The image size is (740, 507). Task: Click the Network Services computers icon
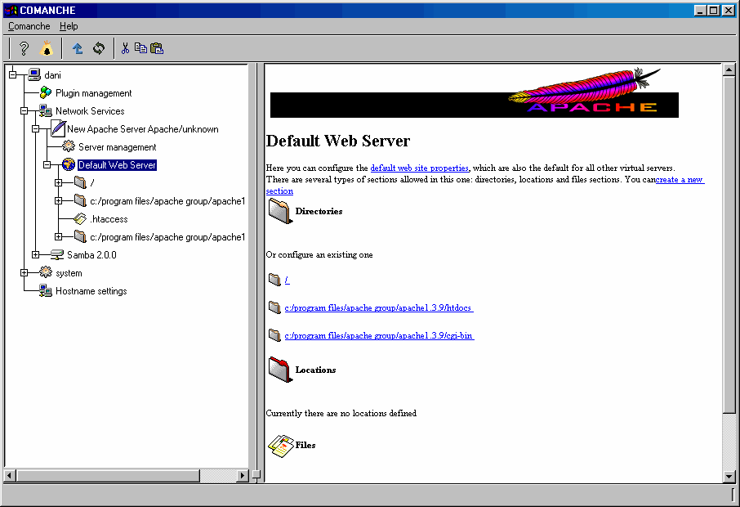pyautogui.click(x=45, y=110)
